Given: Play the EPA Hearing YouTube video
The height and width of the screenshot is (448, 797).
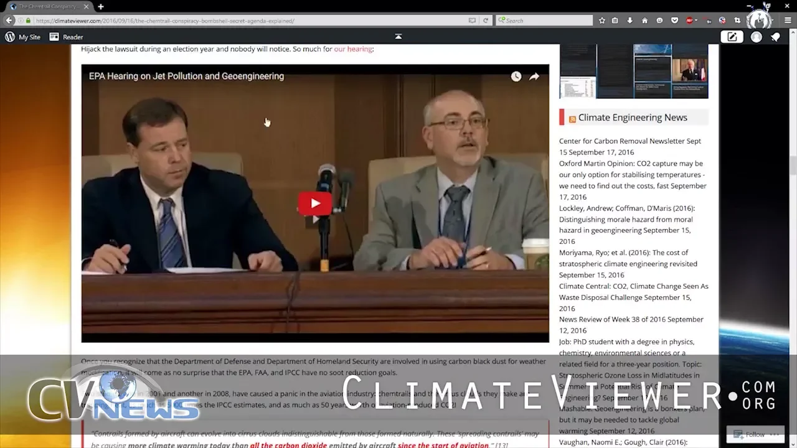Looking at the screenshot, I should (315, 203).
